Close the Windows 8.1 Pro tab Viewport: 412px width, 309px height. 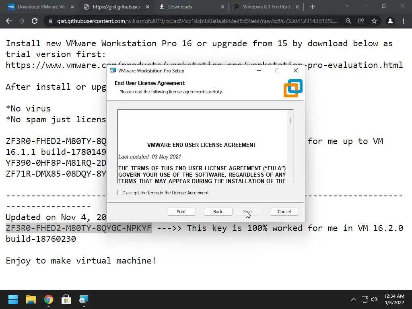pyautogui.click(x=297, y=7)
